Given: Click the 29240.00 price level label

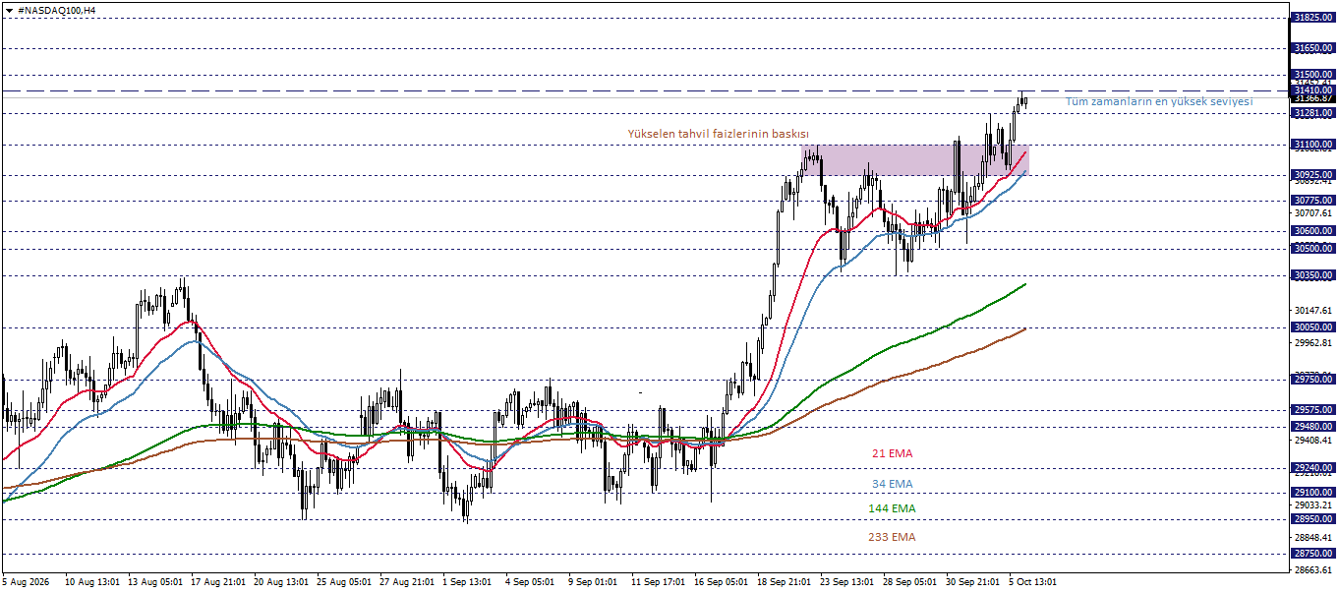Looking at the screenshot, I should [x=1312, y=468].
